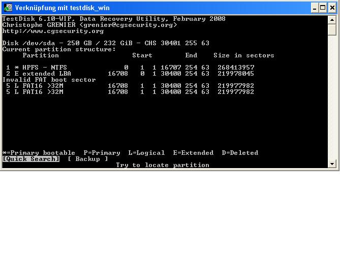This screenshot has width=340, height=260.
Task: Click the 'End' column header
Action: (x=191, y=55)
